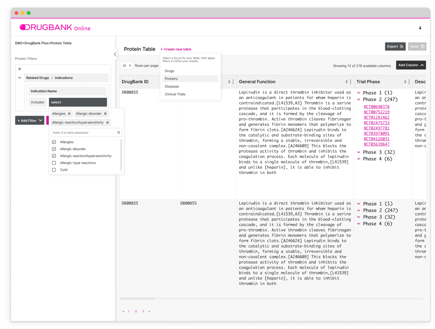Expand Phase 4 (6) in first row
Viewport: 435px width, 329px height.
(359, 159)
